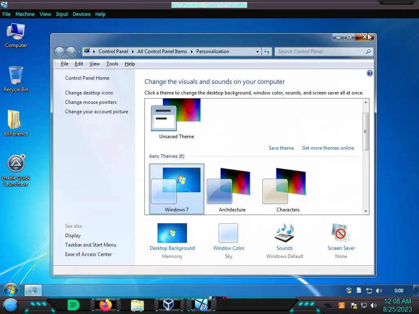This screenshot has width=419, height=314.
Task: Launch Enable Quick Launch.exe desktop icon
Action: point(16,170)
